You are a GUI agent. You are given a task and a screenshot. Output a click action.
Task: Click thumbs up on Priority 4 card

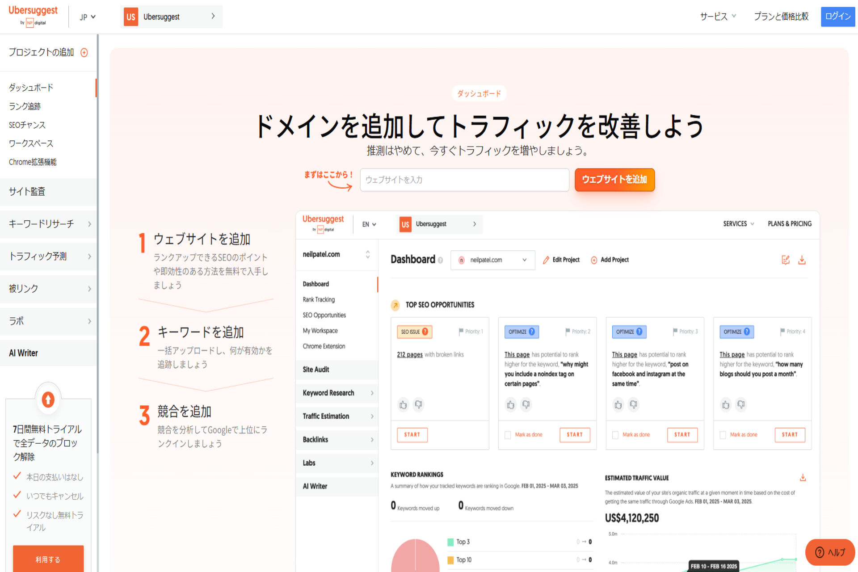(x=726, y=405)
